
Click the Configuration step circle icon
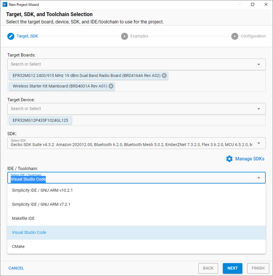click(235, 36)
